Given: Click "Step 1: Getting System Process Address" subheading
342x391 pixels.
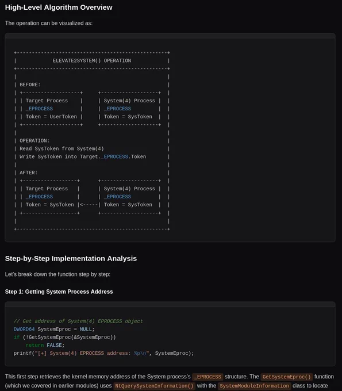Looking at the screenshot, I should point(59,292).
